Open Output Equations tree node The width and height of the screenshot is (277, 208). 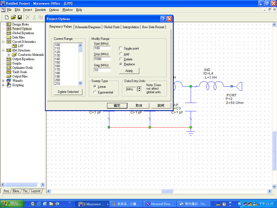[23, 59]
